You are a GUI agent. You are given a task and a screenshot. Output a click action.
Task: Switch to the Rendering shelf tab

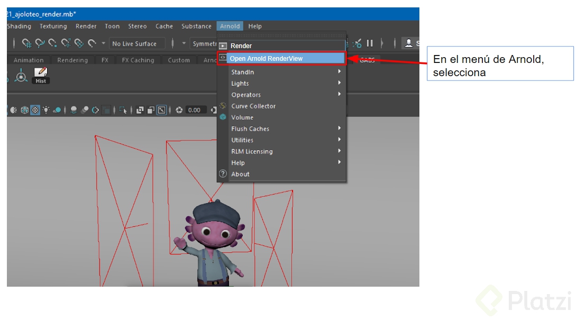pos(72,60)
